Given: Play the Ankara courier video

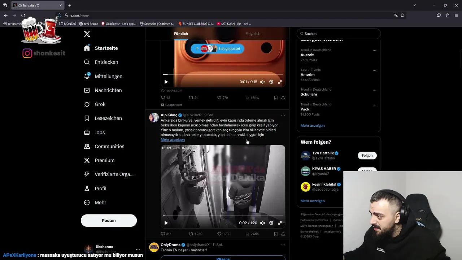Looking at the screenshot, I should click(x=166, y=223).
